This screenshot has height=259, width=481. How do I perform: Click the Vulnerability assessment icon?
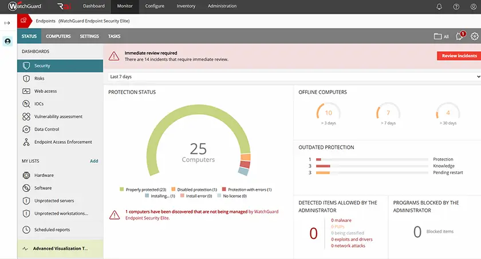(x=26, y=117)
